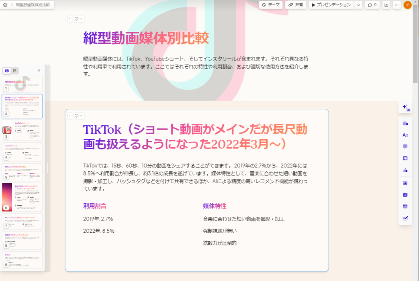
Task: Click the intro paragraph under the main heading
Action: point(196,67)
